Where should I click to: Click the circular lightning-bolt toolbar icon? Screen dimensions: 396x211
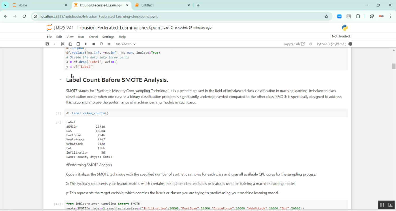pos(372,16)
